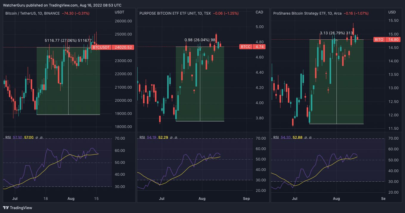Select 12.00 on the ProShares price axis

tap(393, 115)
